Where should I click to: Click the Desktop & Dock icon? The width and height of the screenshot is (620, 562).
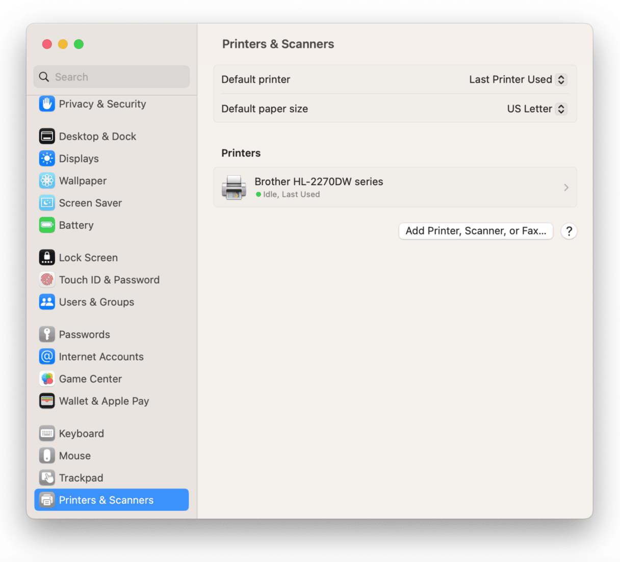[47, 137]
